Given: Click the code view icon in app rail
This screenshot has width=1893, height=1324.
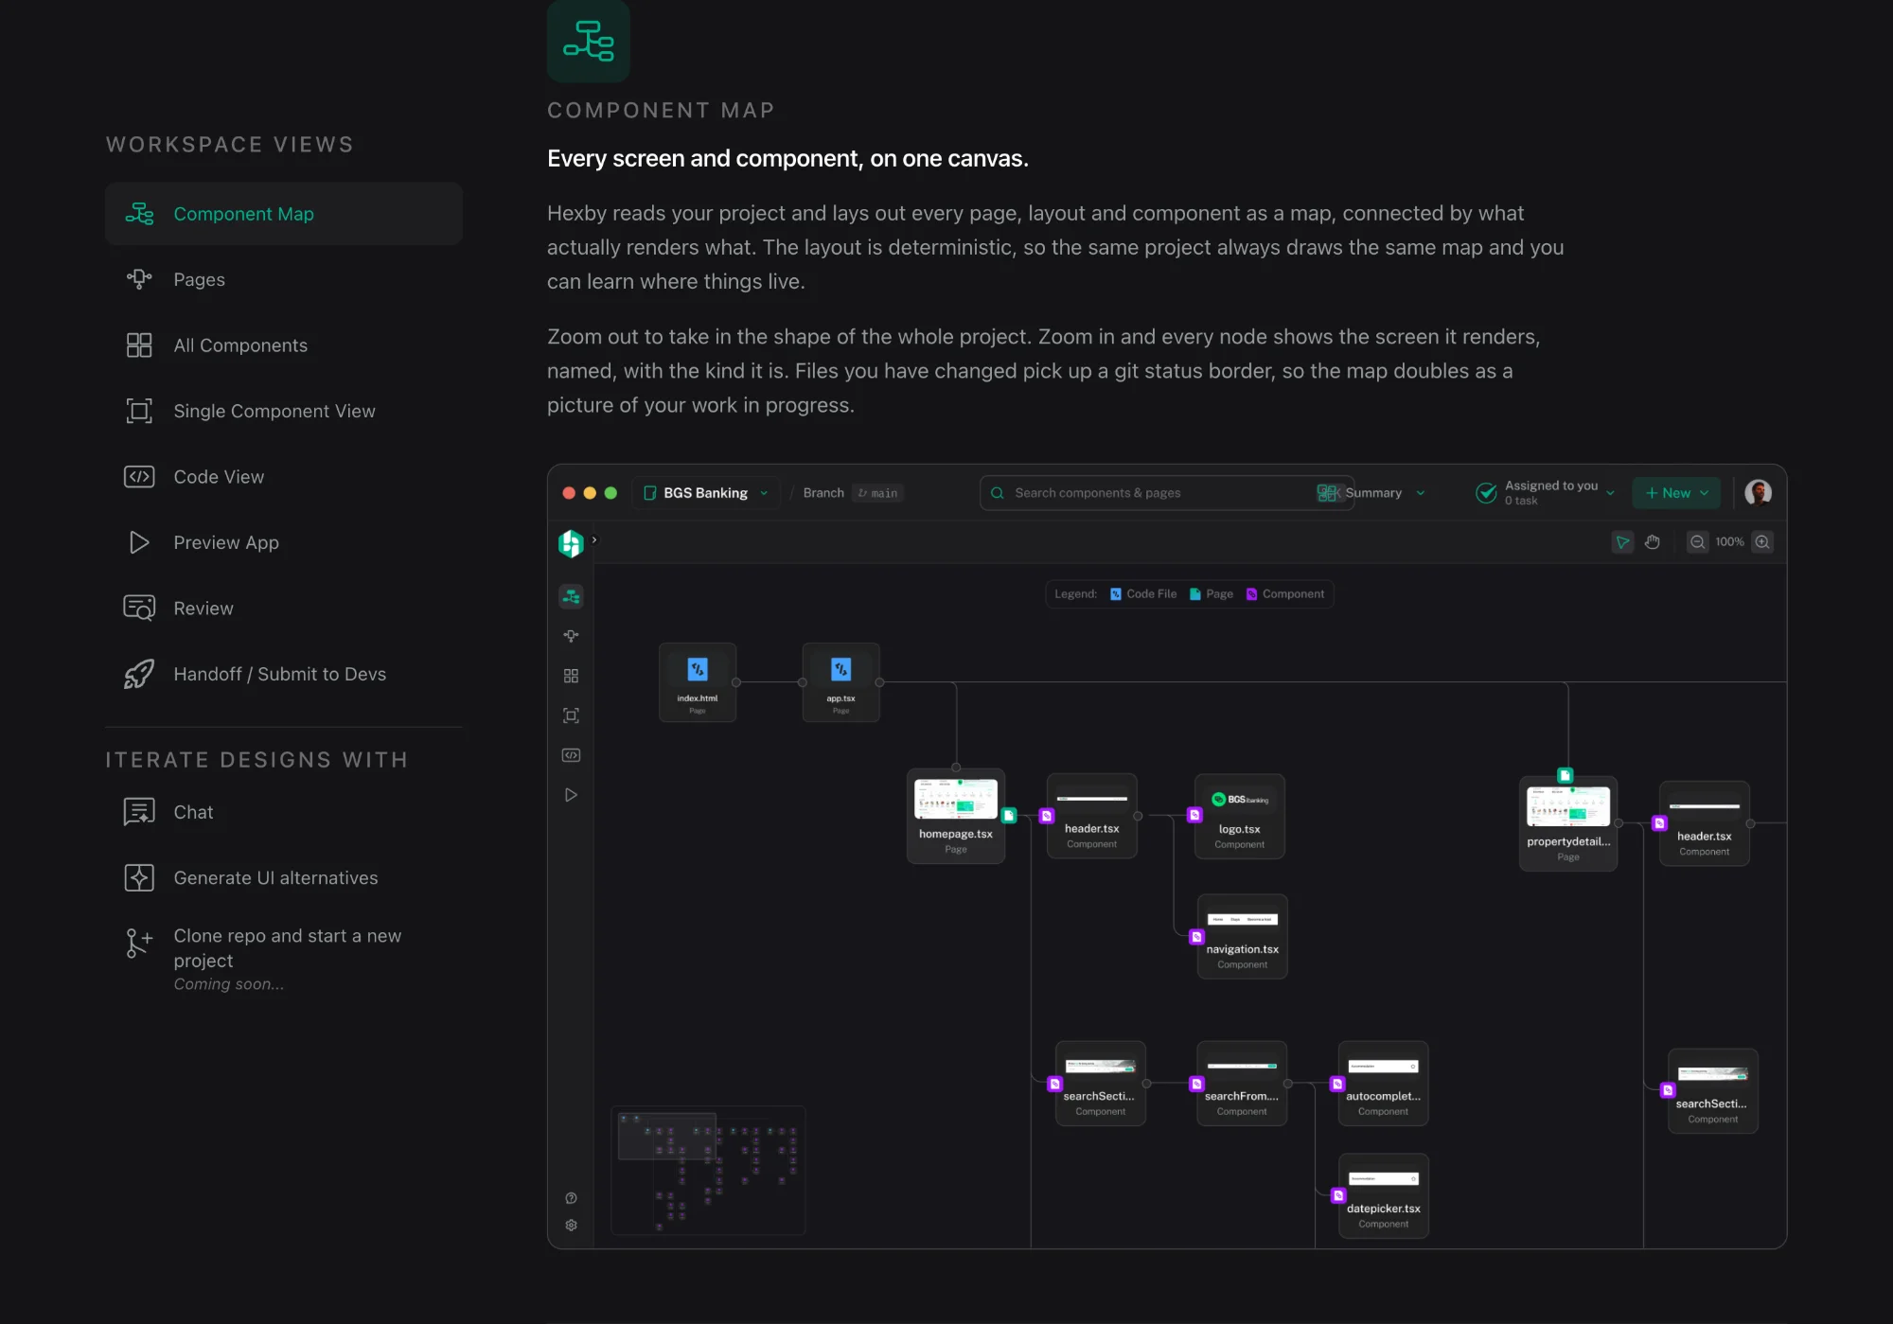Looking at the screenshot, I should click(571, 755).
